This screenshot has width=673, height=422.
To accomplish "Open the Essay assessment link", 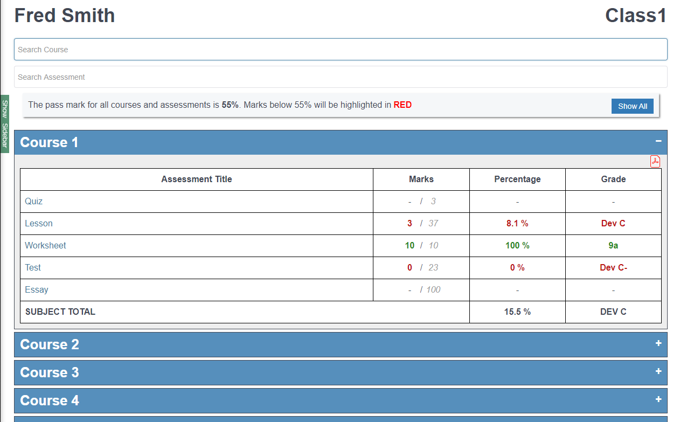I will pos(37,289).
